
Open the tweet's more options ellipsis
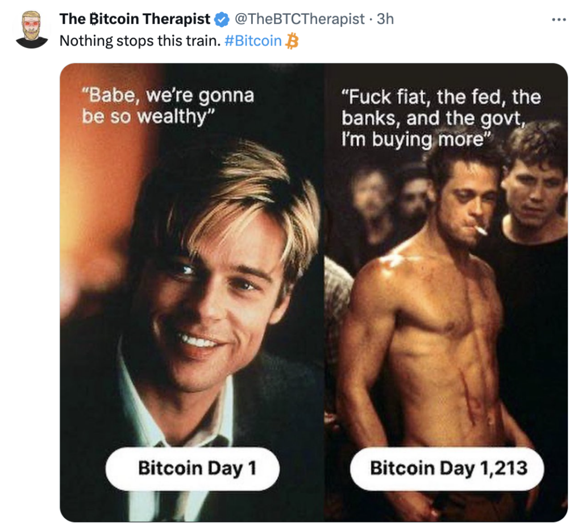tap(559, 19)
